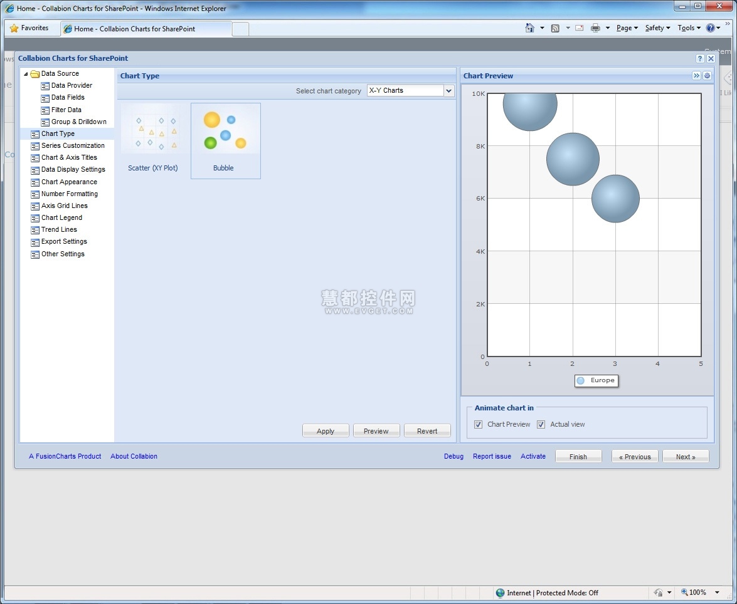Click the middle bubble in chart preview
737x604 pixels.
(x=573, y=159)
